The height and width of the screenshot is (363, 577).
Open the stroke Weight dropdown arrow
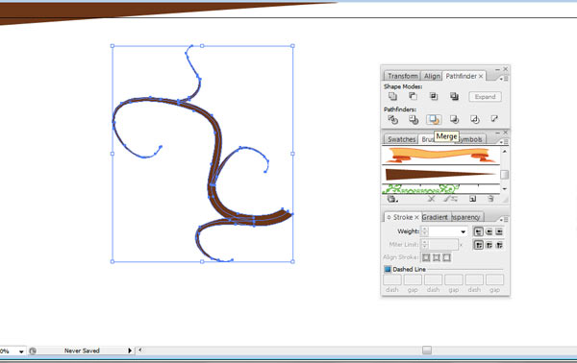(x=463, y=231)
